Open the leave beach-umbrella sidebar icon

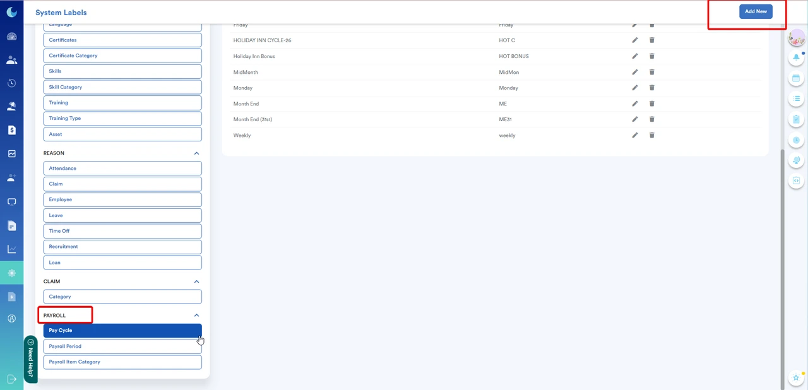(11, 107)
